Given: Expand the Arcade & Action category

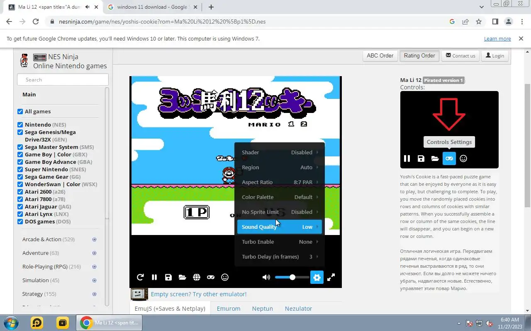Looking at the screenshot, I should (x=94, y=239).
